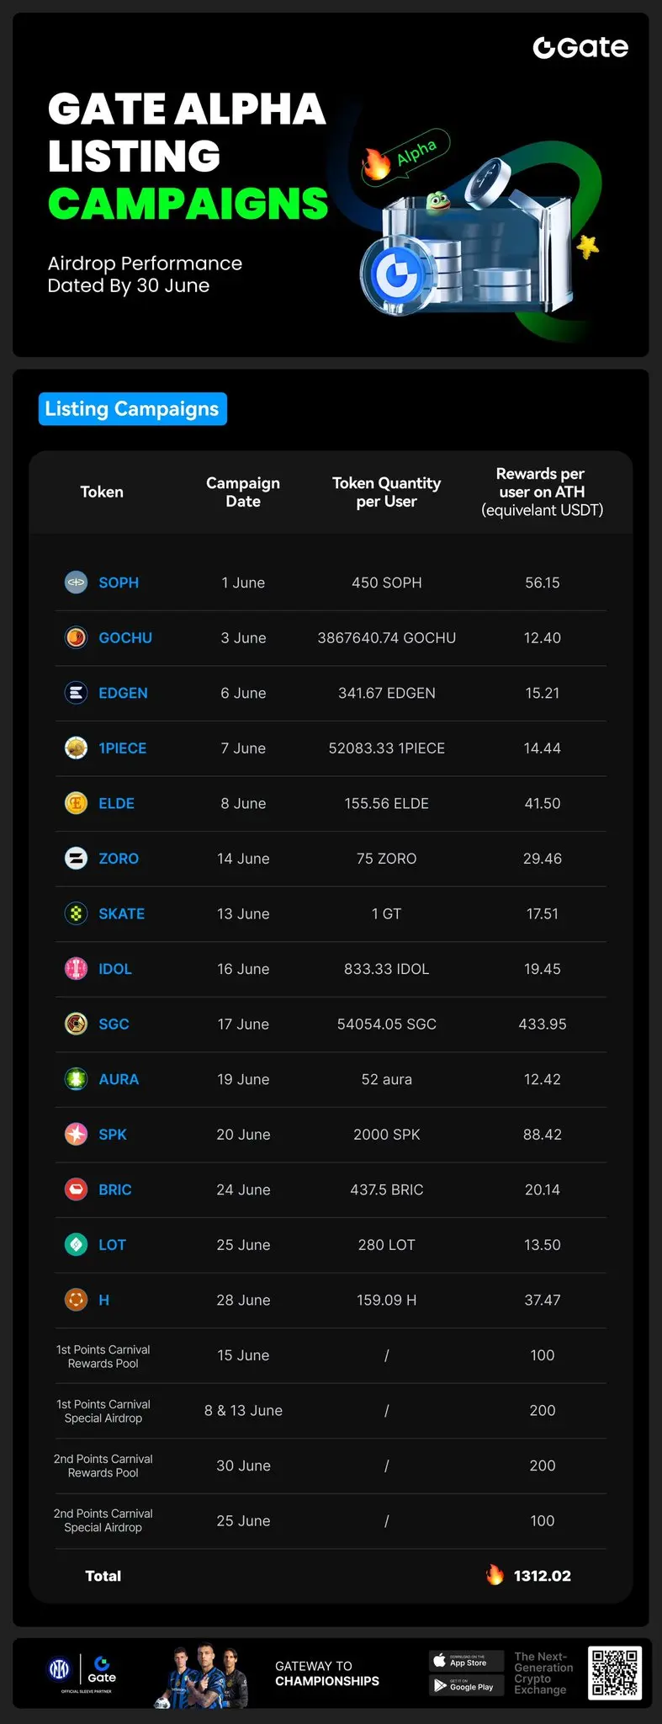The image size is (662, 1724).
Task: Select the Listing Campaigns tab label
Action: click(x=132, y=409)
